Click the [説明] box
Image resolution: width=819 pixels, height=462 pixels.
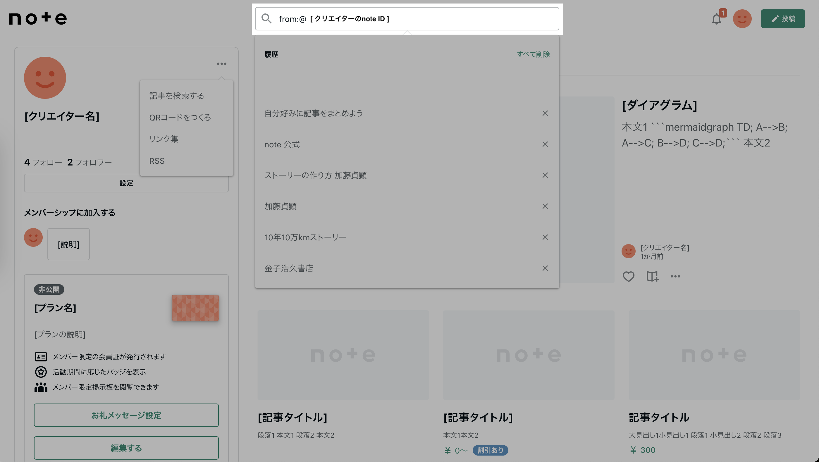click(68, 244)
